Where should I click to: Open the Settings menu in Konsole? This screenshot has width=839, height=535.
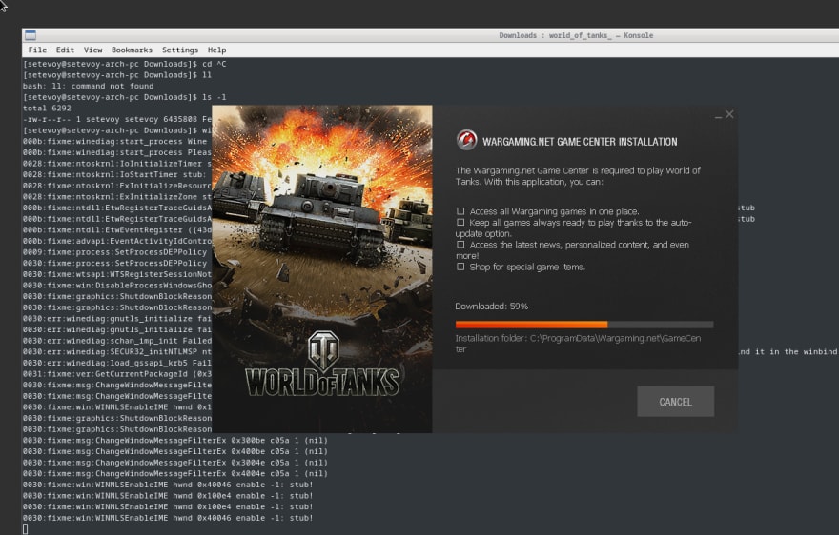pyautogui.click(x=180, y=50)
